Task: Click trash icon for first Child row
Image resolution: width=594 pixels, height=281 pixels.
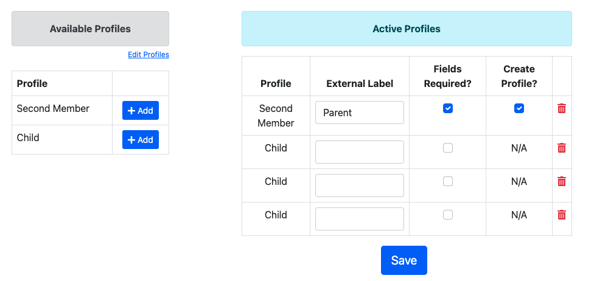Action: 562,148
